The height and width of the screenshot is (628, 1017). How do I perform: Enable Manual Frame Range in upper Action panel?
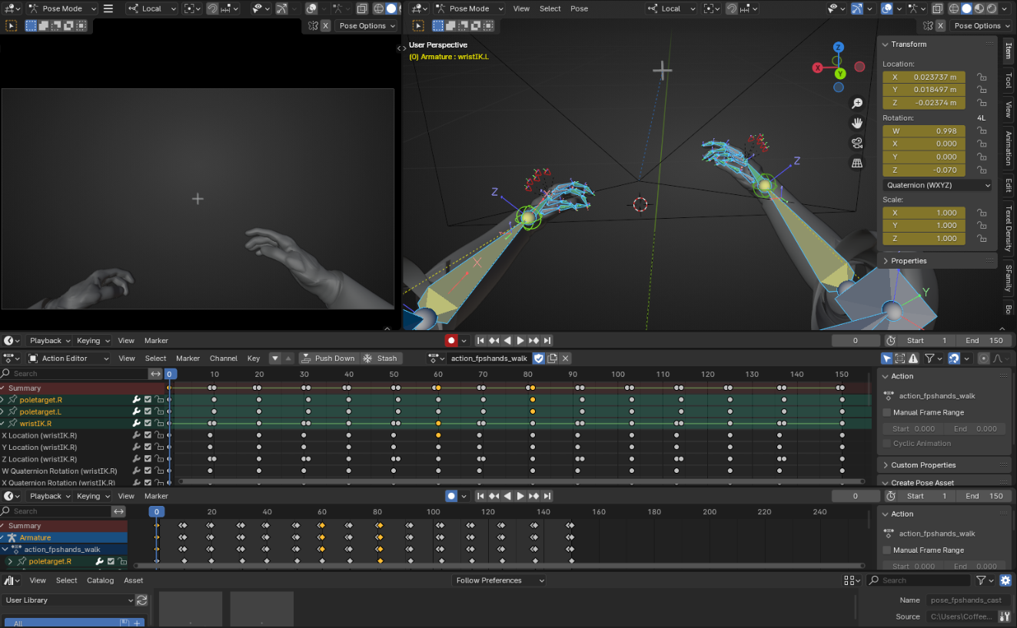[887, 412]
